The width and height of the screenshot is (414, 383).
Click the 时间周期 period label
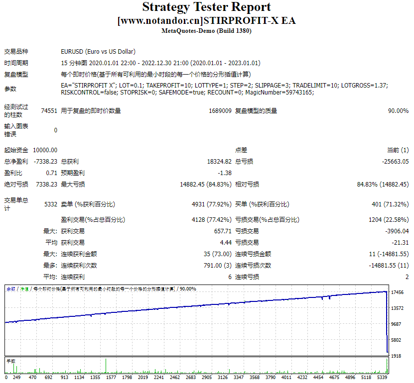(x=16, y=63)
